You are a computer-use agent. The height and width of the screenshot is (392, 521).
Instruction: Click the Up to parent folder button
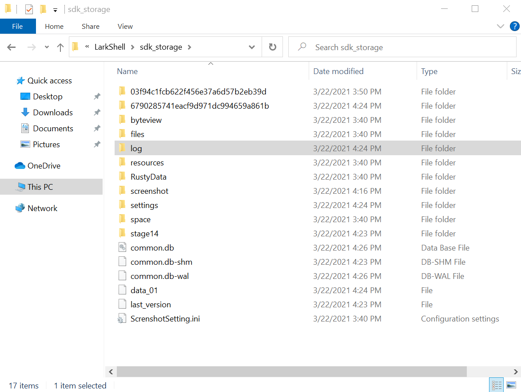(60, 47)
